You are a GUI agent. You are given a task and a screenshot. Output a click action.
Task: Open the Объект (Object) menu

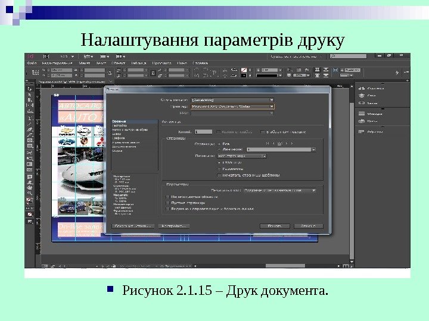coord(118,63)
